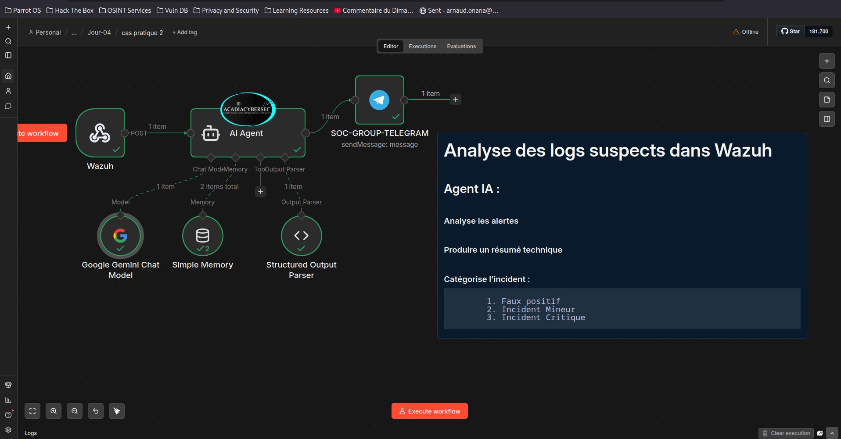Expand the breadcrumb ellipsis folder path
This screenshot has height=439, width=841.
(x=74, y=32)
